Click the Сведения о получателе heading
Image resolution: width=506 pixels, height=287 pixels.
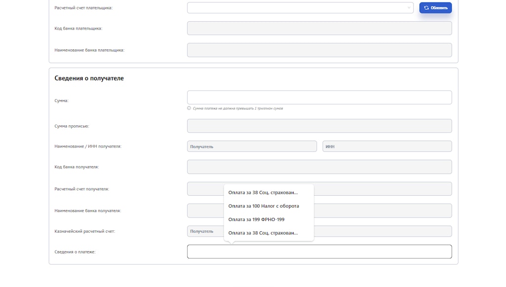click(x=89, y=78)
